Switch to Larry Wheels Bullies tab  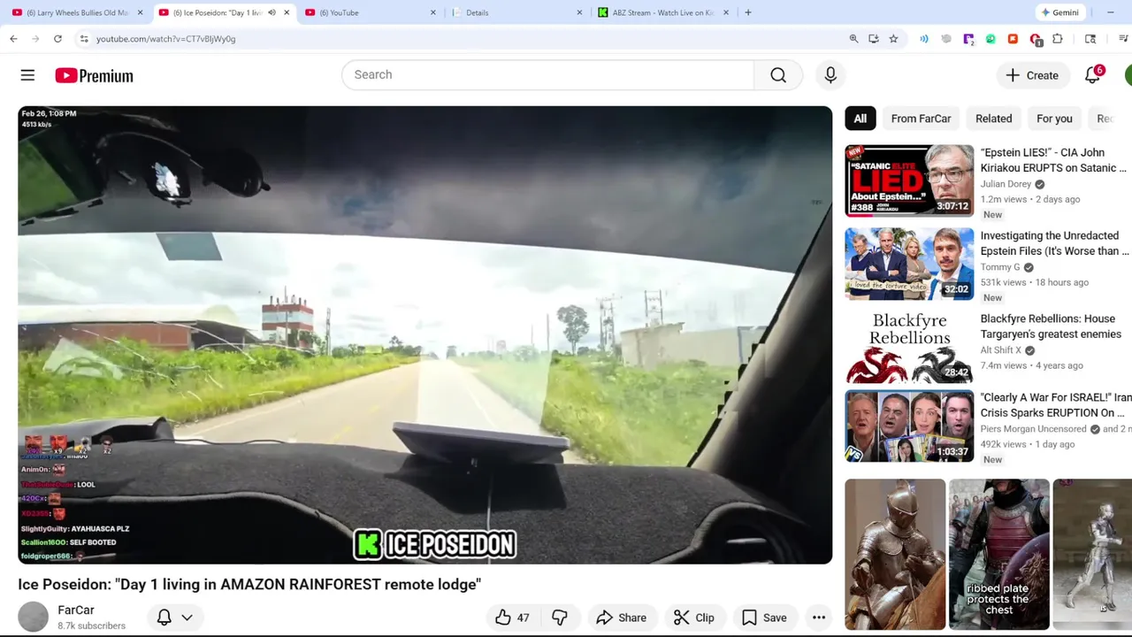coord(77,12)
